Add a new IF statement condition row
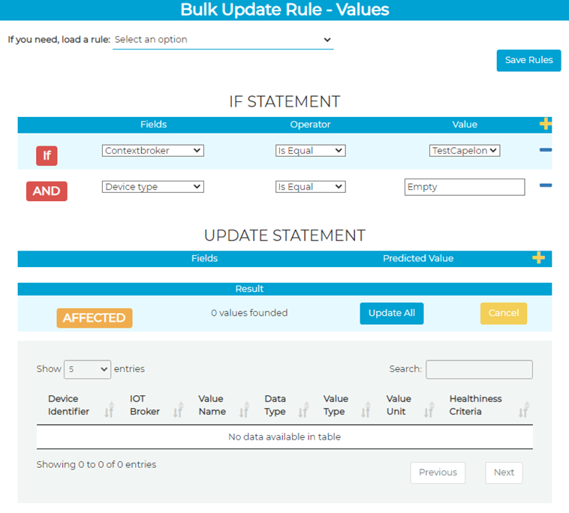Image resolution: width=569 pixels, height=513 pixels. pos(545,124)
